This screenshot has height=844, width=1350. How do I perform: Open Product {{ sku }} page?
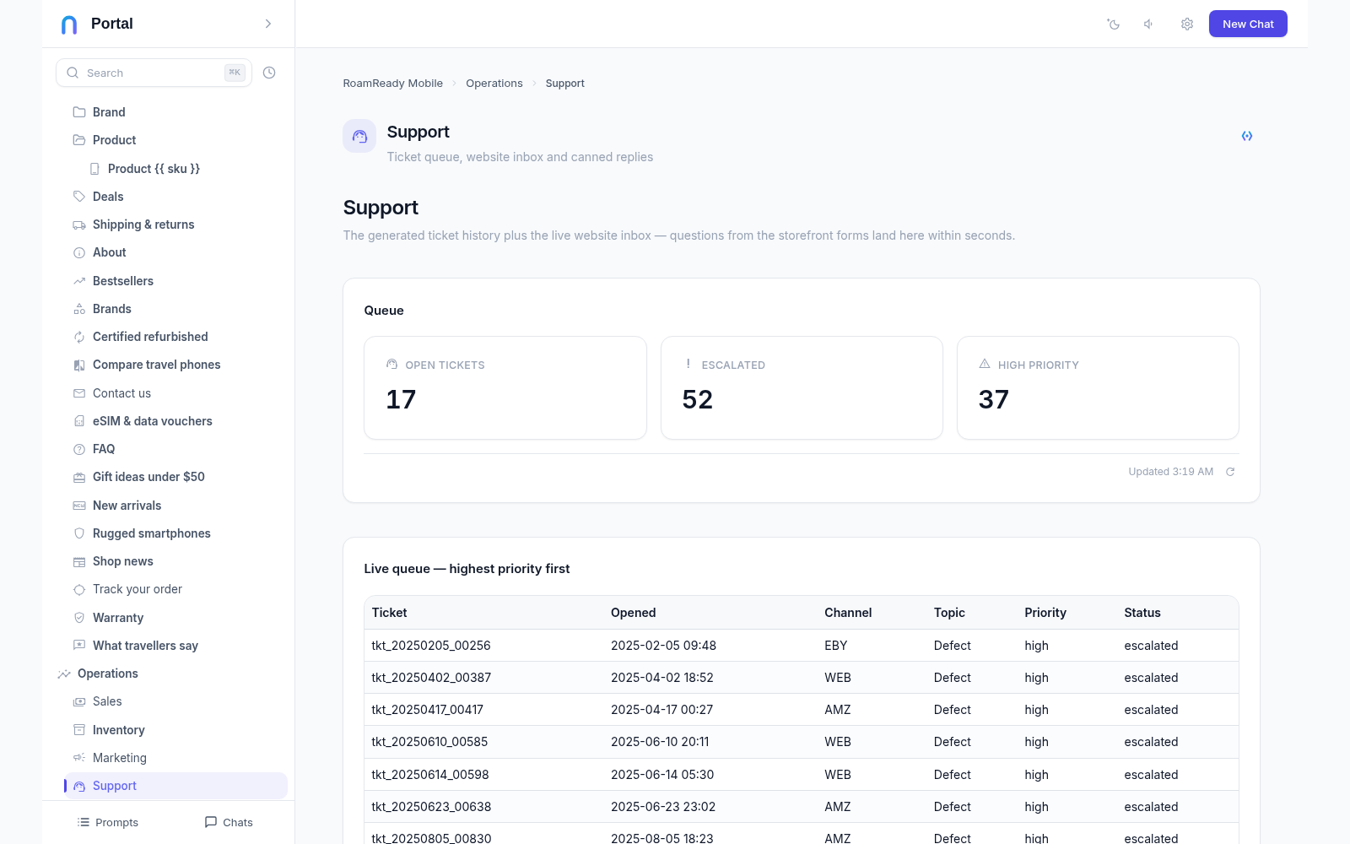154,169
